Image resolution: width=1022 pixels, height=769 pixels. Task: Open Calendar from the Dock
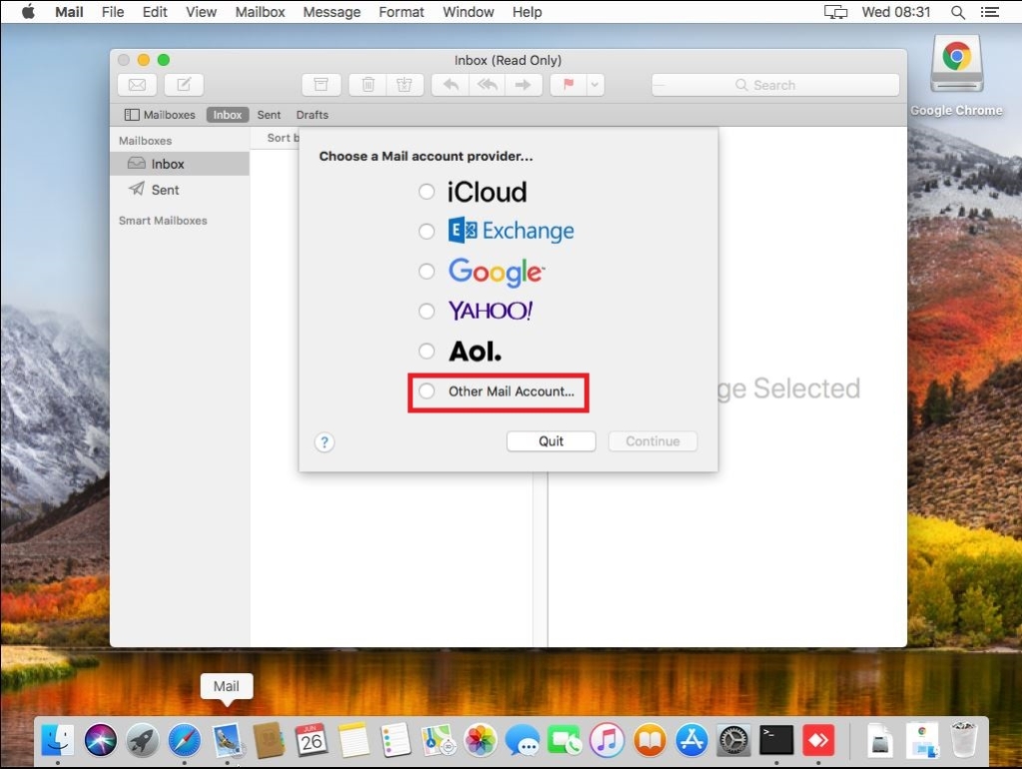tap(311, 740)
